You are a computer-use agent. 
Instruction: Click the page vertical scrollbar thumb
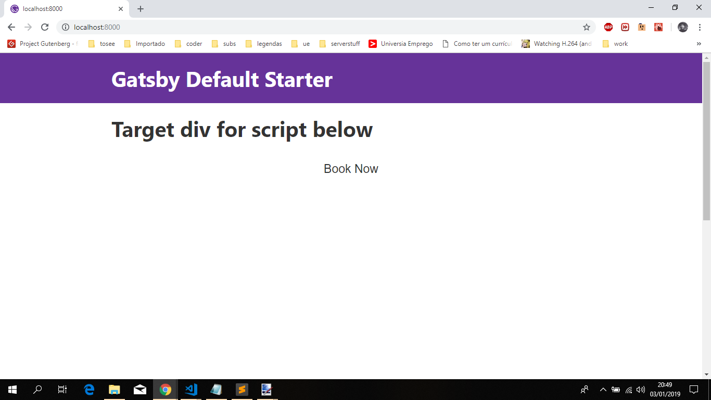tap(706, 141)
